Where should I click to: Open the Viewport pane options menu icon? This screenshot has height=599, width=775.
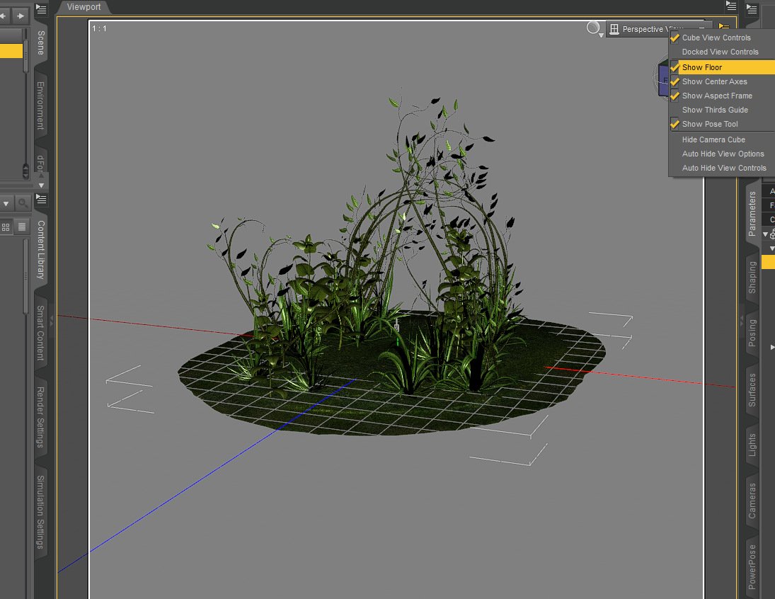(731, 6)
